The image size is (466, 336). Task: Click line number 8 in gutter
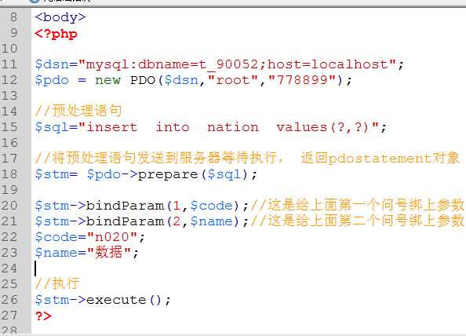pos(13,17)
